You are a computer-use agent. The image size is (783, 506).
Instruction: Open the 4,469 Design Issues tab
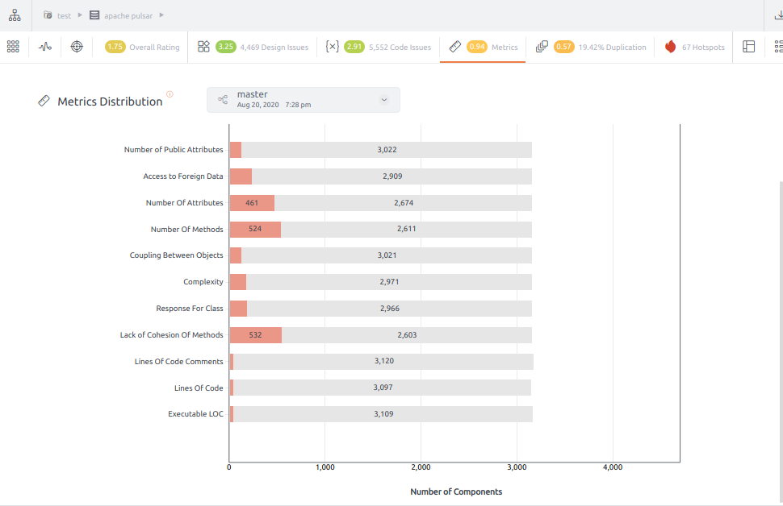coord(253,47)
